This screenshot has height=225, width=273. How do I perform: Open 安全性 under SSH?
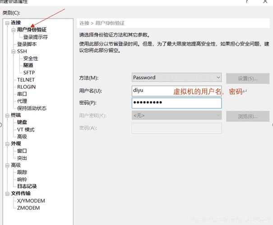point(31,58)
